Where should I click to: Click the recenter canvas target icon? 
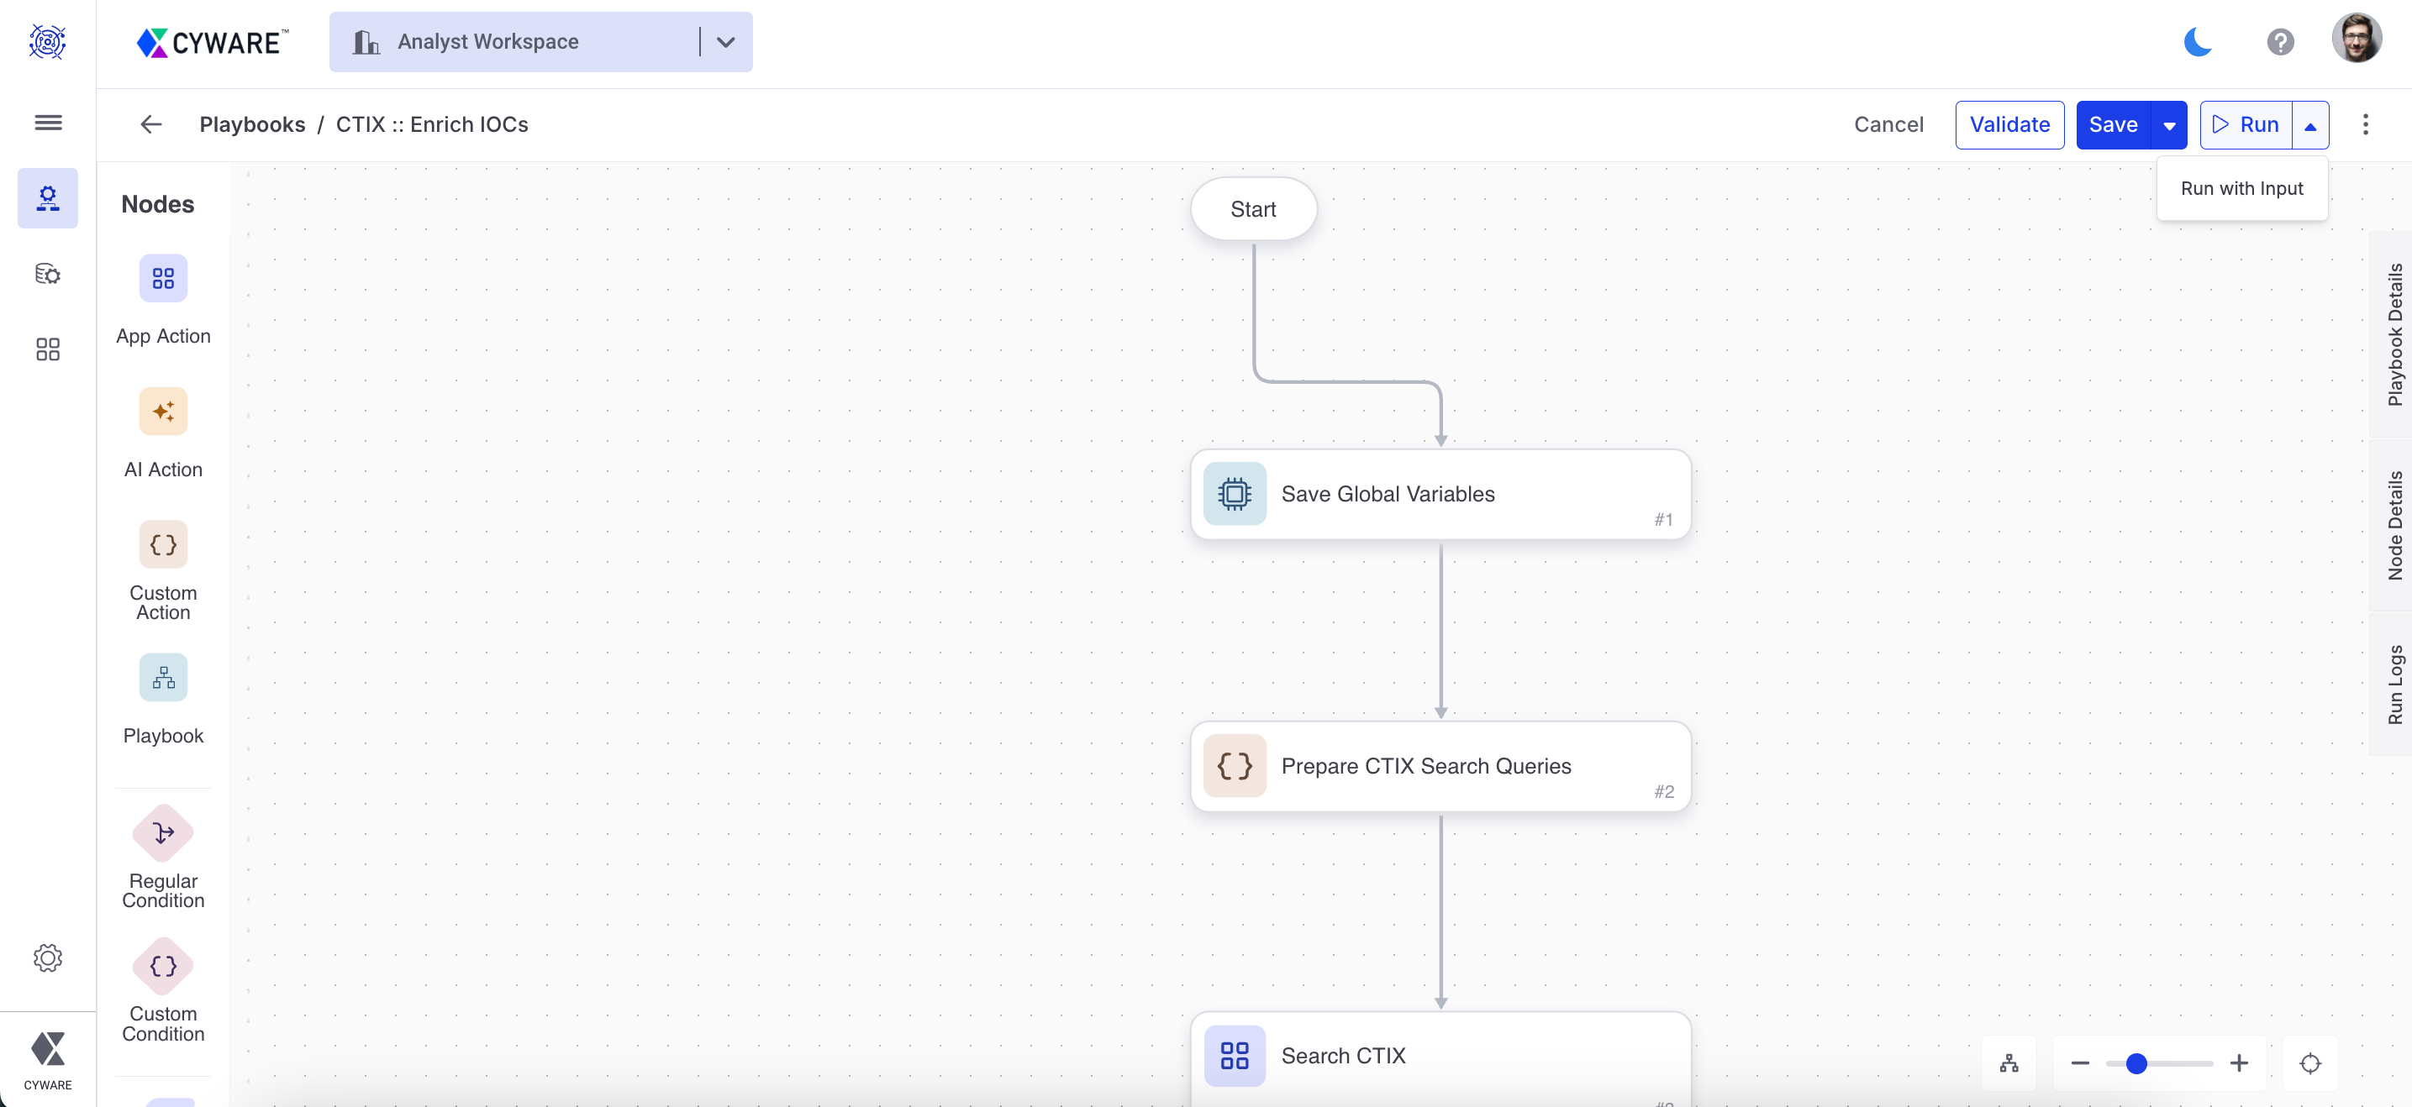(x=2310, y=1063)
